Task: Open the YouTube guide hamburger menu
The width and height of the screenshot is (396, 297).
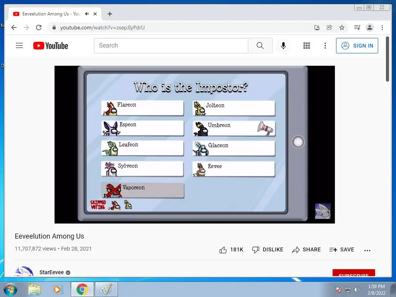Action: pos(19,46)
